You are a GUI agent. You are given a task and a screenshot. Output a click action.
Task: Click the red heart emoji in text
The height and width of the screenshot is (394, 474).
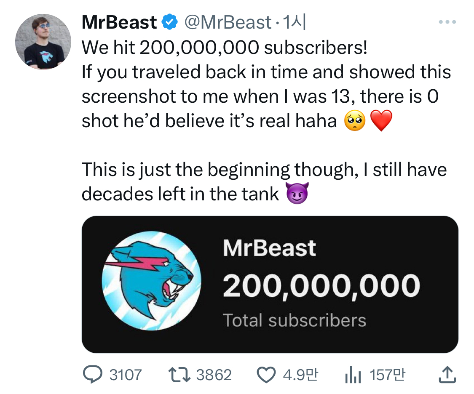coord(381,121)
